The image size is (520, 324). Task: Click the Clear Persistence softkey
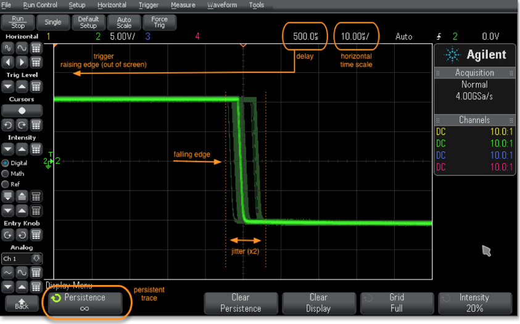(x=241, y=303)
